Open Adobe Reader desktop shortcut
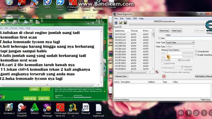The image size is (212, 119). tap(22, 5)
